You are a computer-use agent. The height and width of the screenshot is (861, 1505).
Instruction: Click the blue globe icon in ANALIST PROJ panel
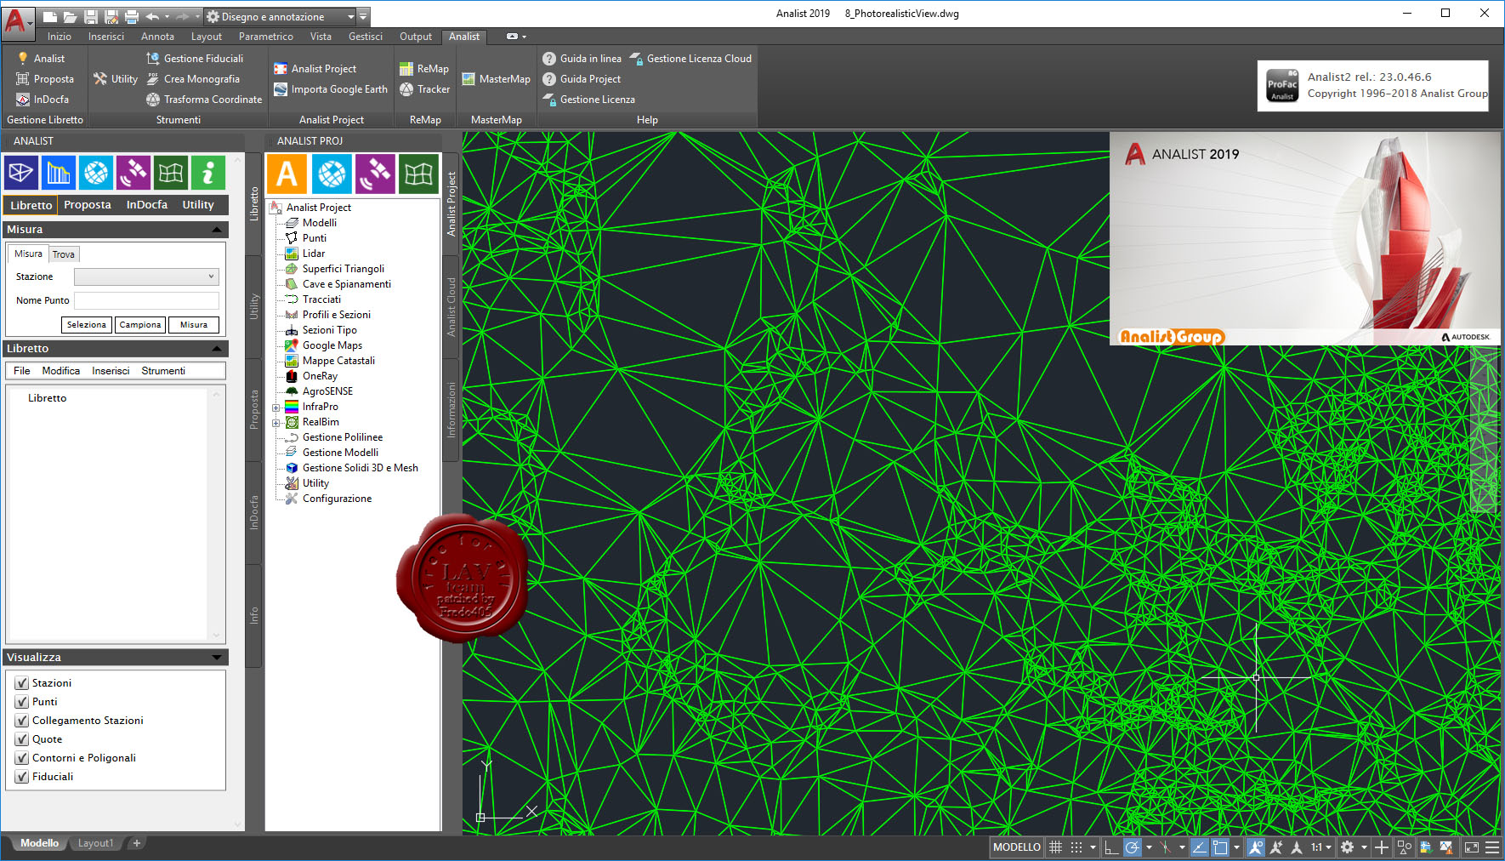tap(332, 174)
